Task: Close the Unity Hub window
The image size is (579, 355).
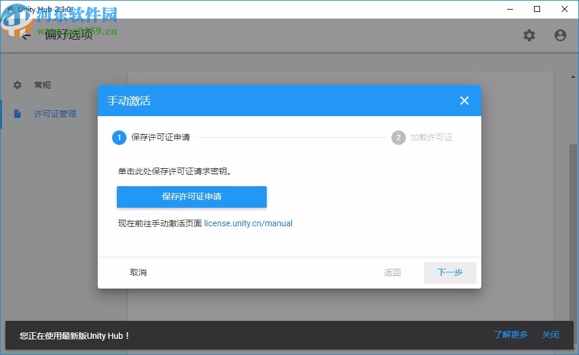Action: tap(564, 9)
